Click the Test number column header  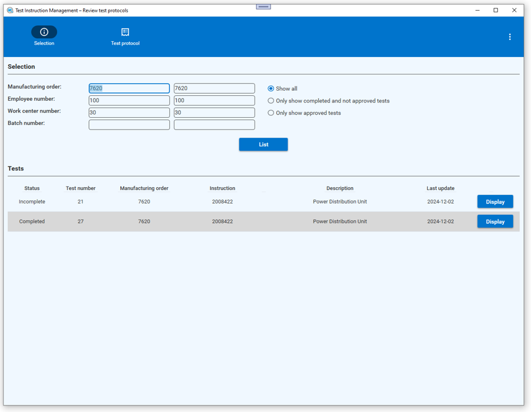(x=81, y=188)
